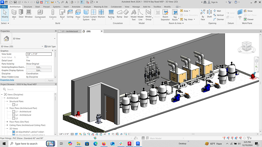Choose the Railing tool
The image size is (262, 147).
(x=111, y=14)
